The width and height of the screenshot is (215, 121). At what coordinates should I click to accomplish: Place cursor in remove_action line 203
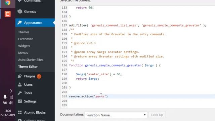tap(88, 96)
